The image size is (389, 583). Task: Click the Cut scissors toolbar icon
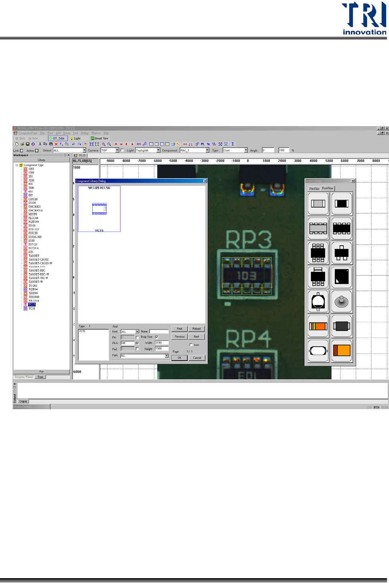pyautogui.click(x=40, y=144)
